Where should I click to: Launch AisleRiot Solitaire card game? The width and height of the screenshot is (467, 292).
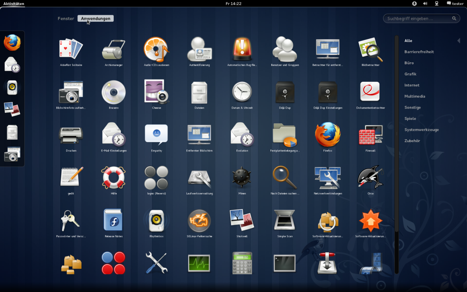71,49
